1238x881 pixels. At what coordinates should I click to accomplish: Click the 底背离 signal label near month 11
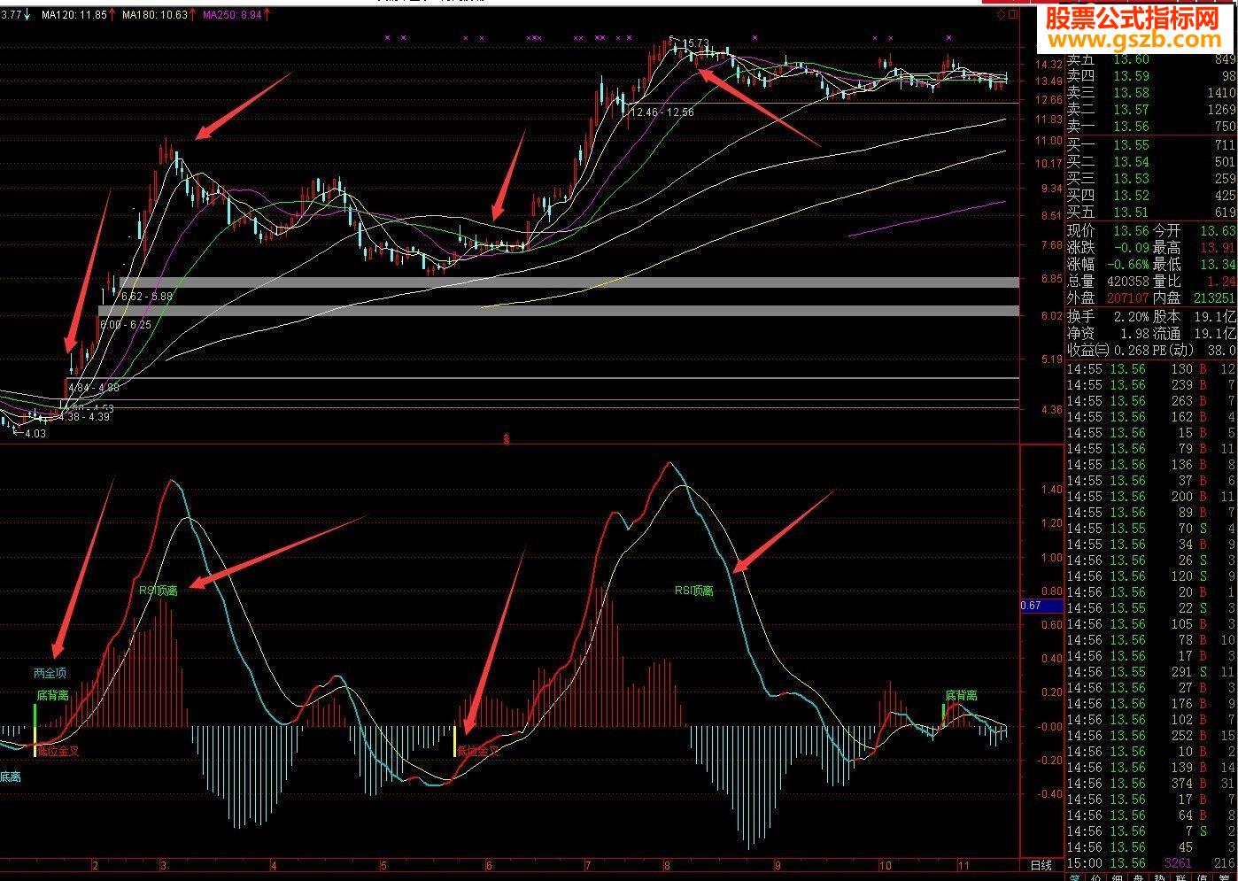pyautogui.click(x=961, y=696)
